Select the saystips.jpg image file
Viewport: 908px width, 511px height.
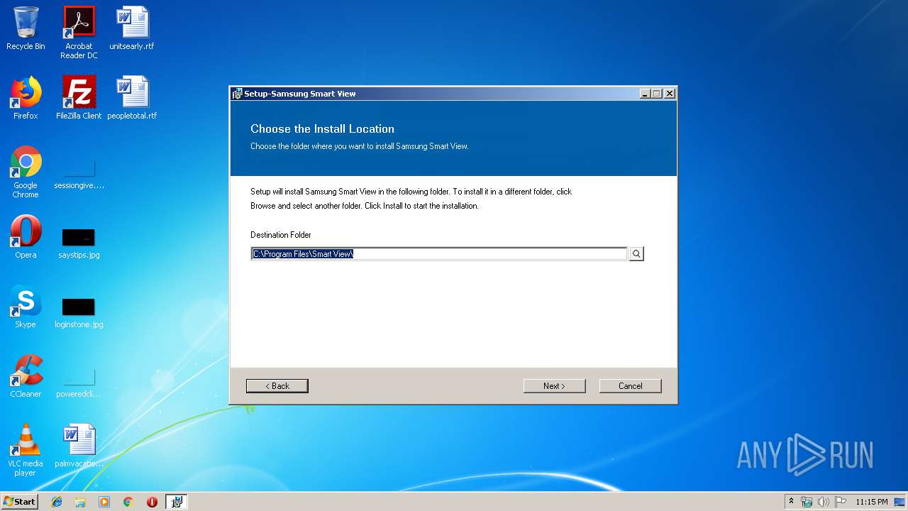click(x=79, y=243)
